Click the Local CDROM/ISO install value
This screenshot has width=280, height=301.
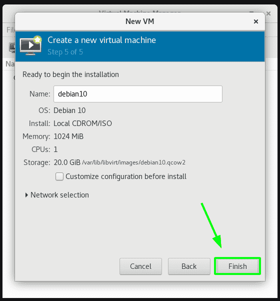[x=82, y=123]
